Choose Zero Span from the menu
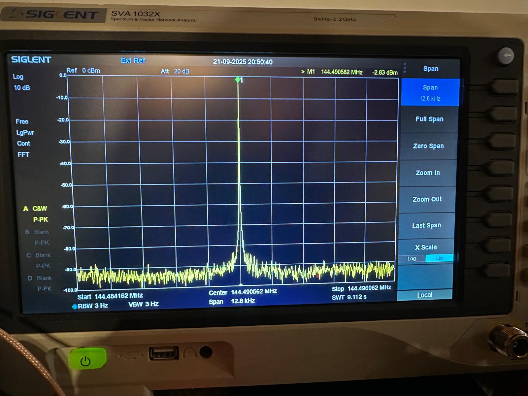Viewport: 528px width, 396px height. point(428,146)
